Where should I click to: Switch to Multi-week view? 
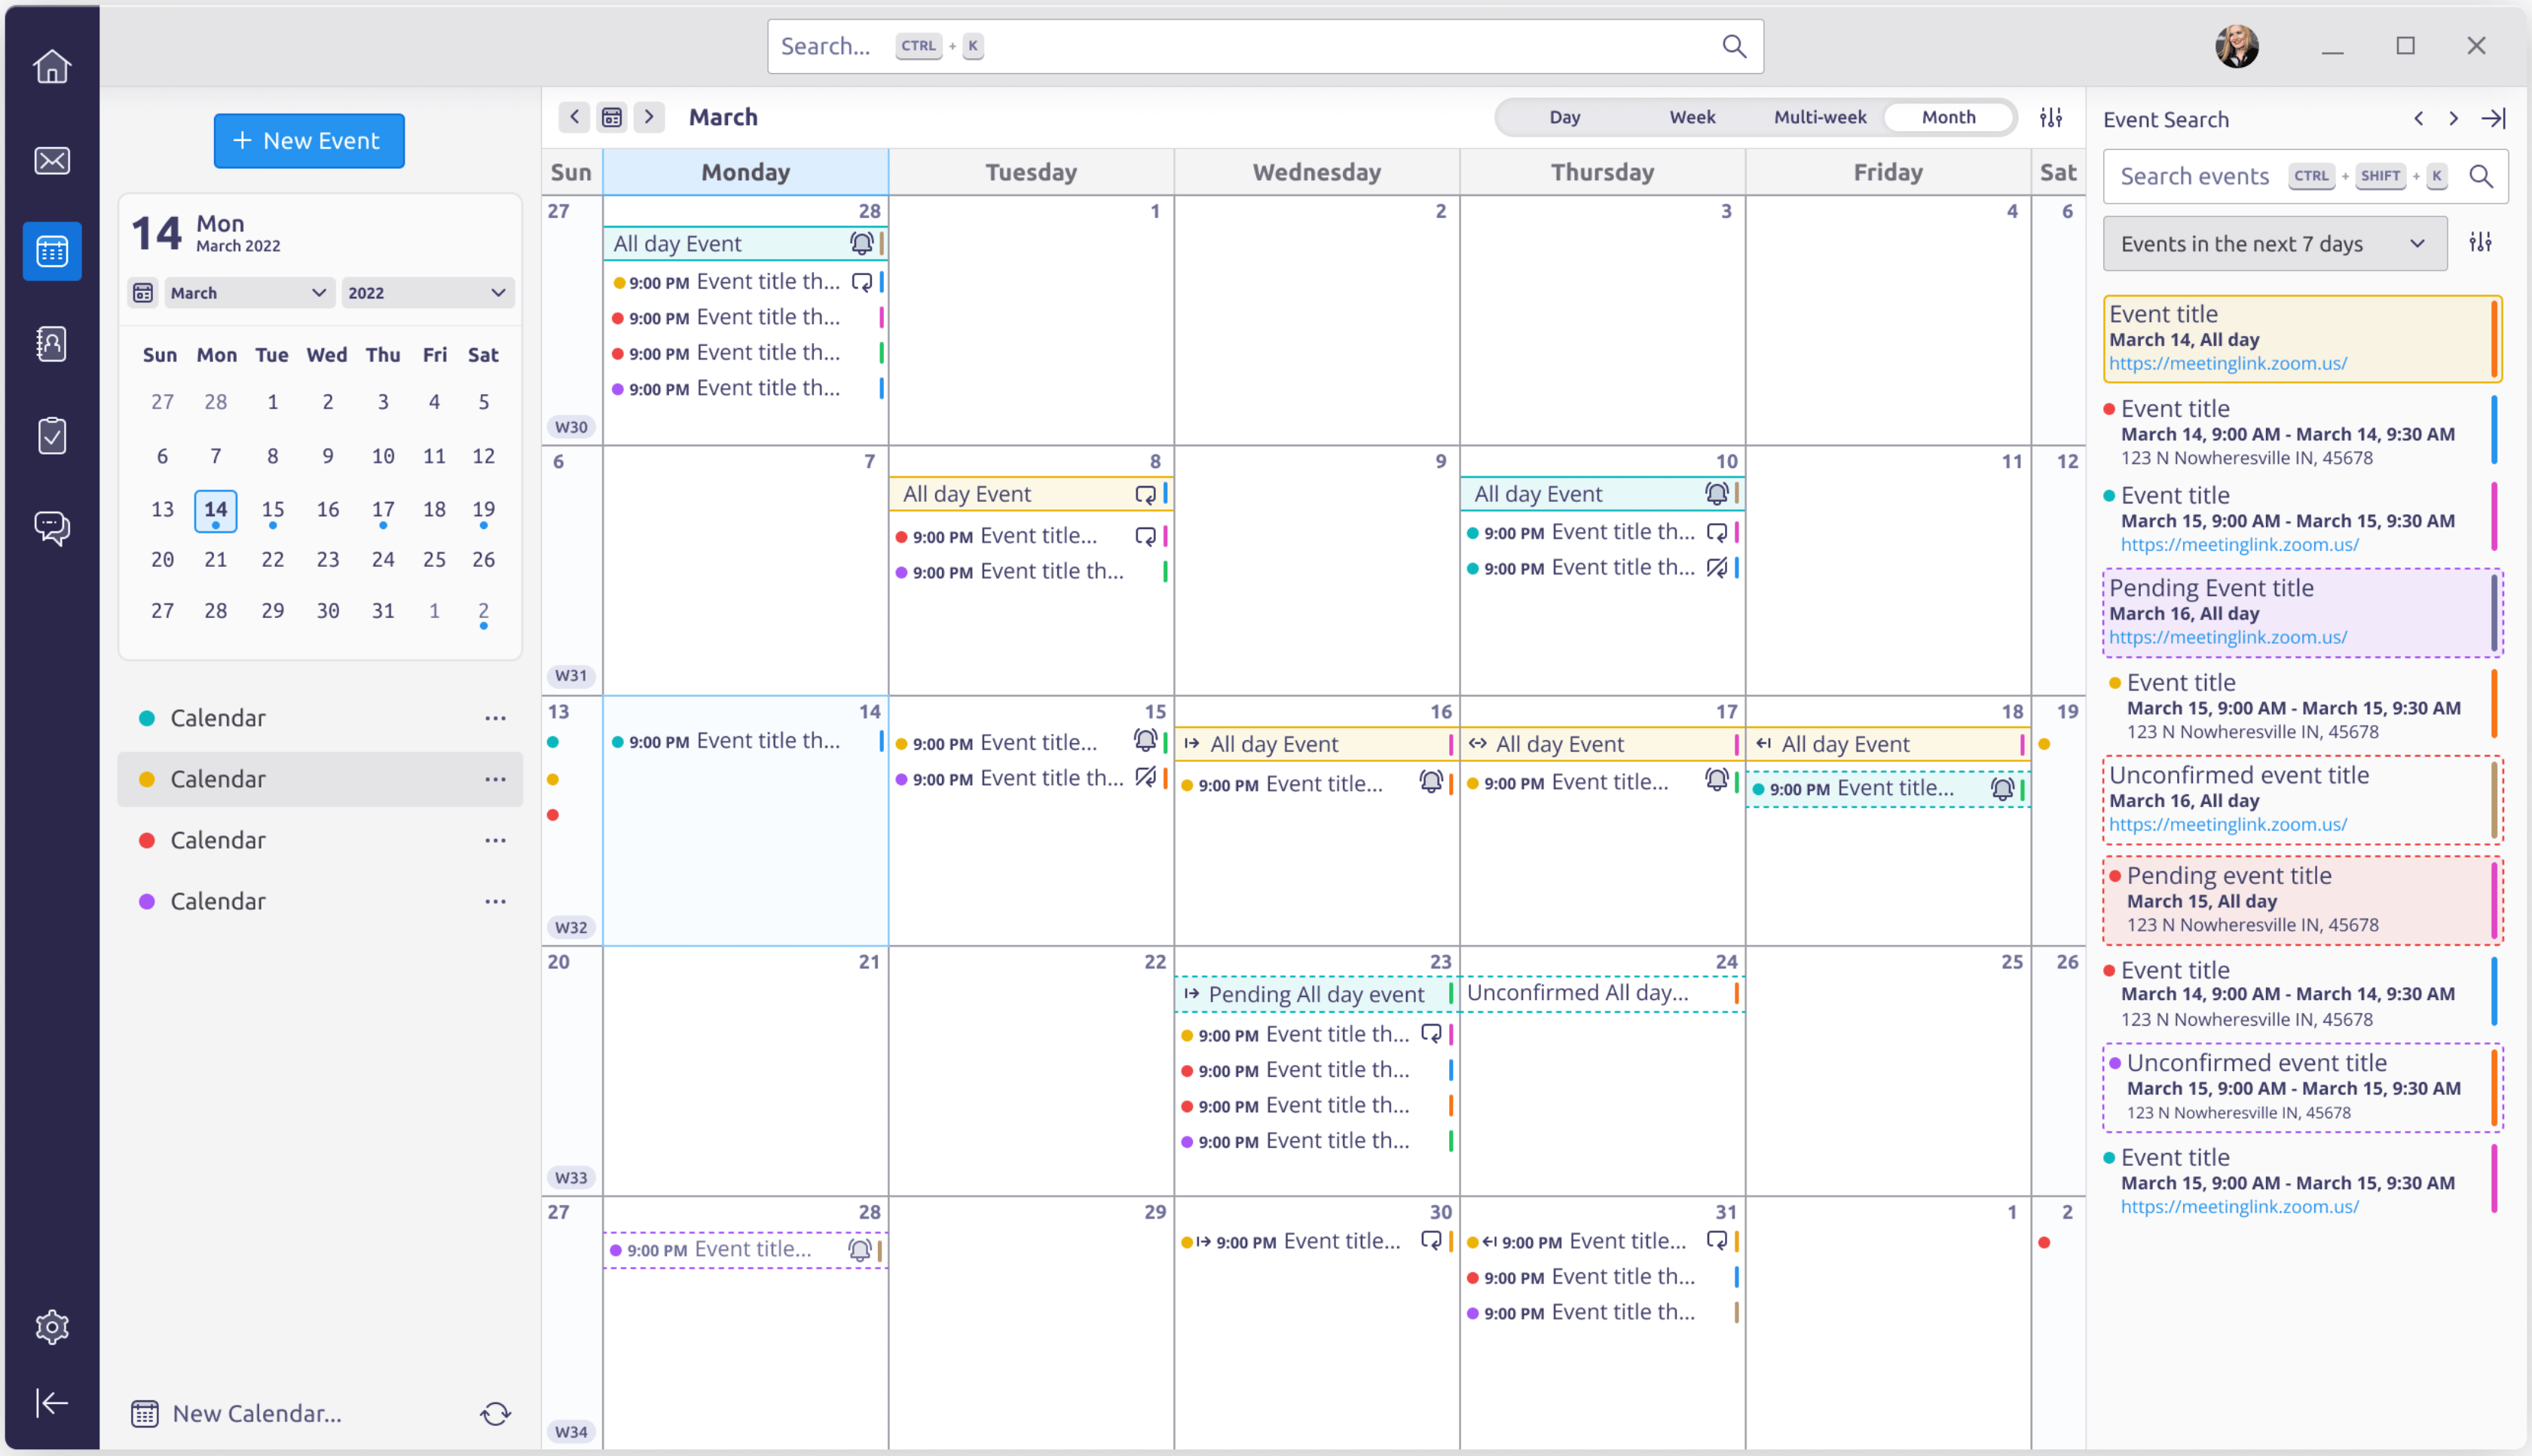[x=1819, y=117]
